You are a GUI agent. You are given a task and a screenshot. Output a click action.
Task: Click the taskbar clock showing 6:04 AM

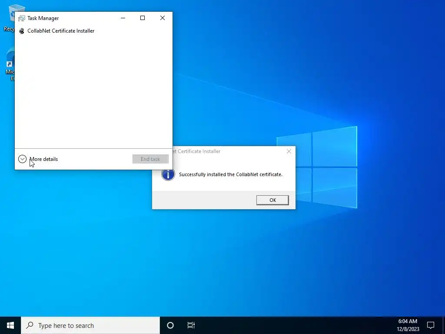click(408, 325)
